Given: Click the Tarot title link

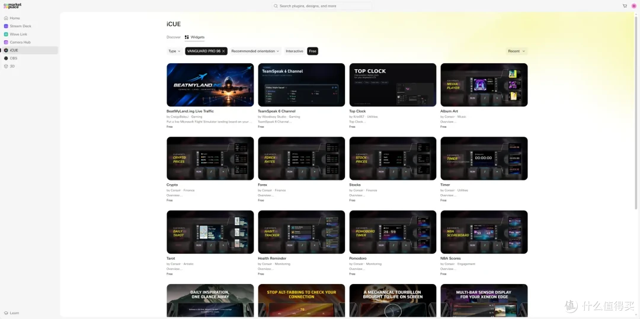Looking at the screenshot, I should click(171, 259).
